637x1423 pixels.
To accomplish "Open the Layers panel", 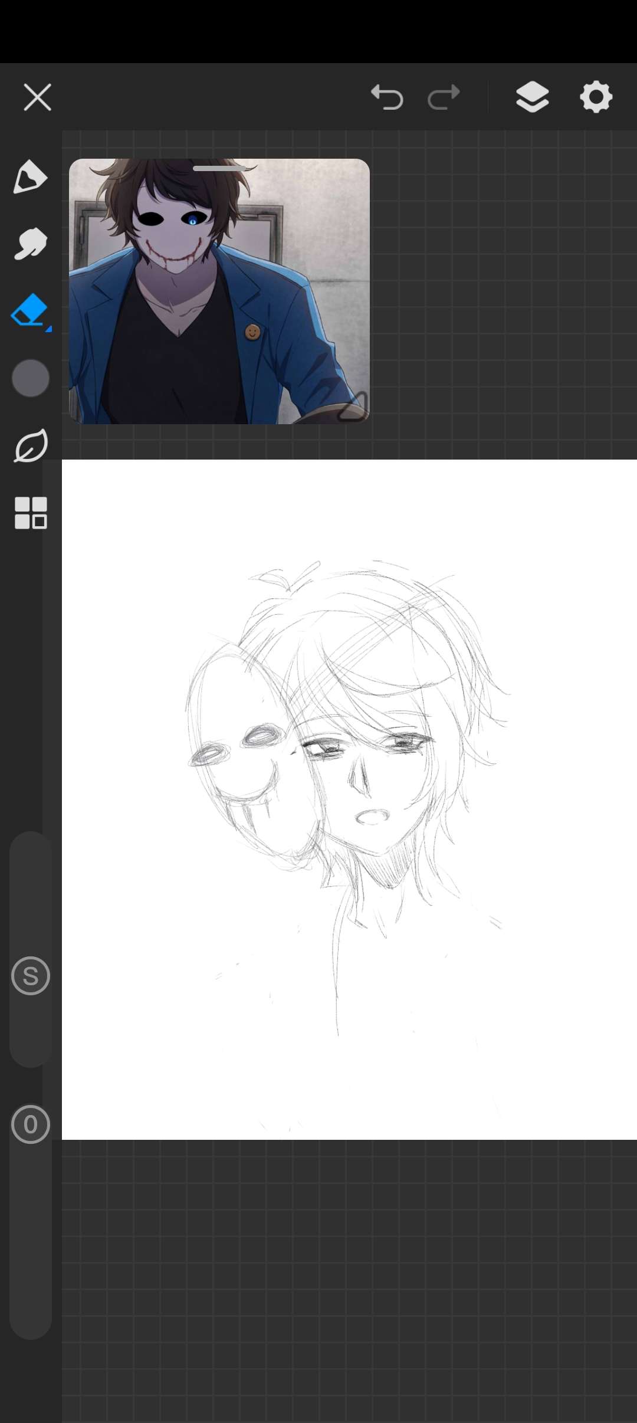I will click(x=532, y=97).
